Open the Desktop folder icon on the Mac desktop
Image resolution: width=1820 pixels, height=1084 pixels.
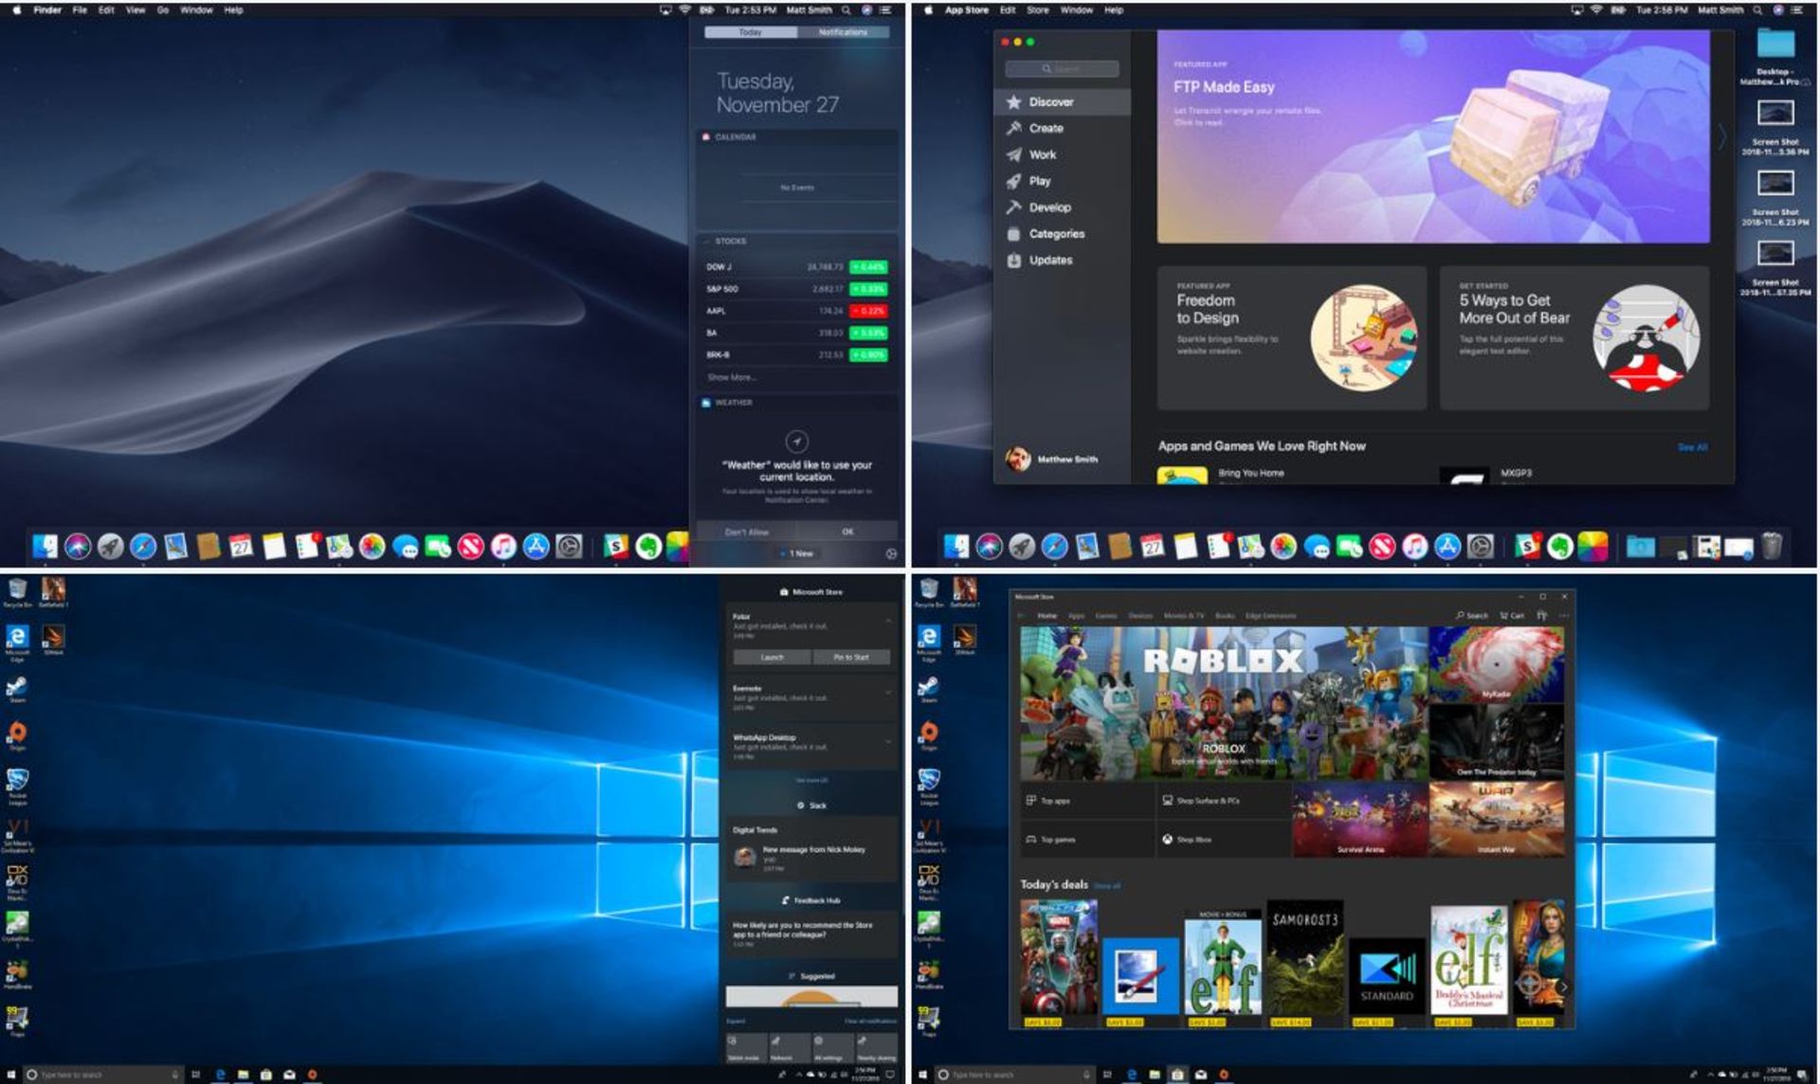point(1775,45)
